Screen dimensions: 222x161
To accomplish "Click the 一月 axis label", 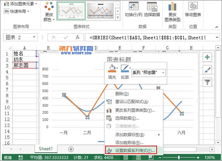I will pos(64,133).
